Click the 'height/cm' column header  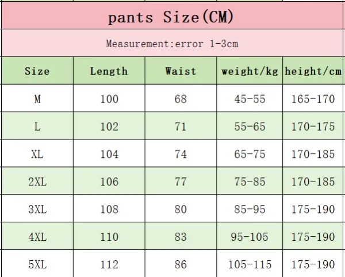(x=313, y=70)
